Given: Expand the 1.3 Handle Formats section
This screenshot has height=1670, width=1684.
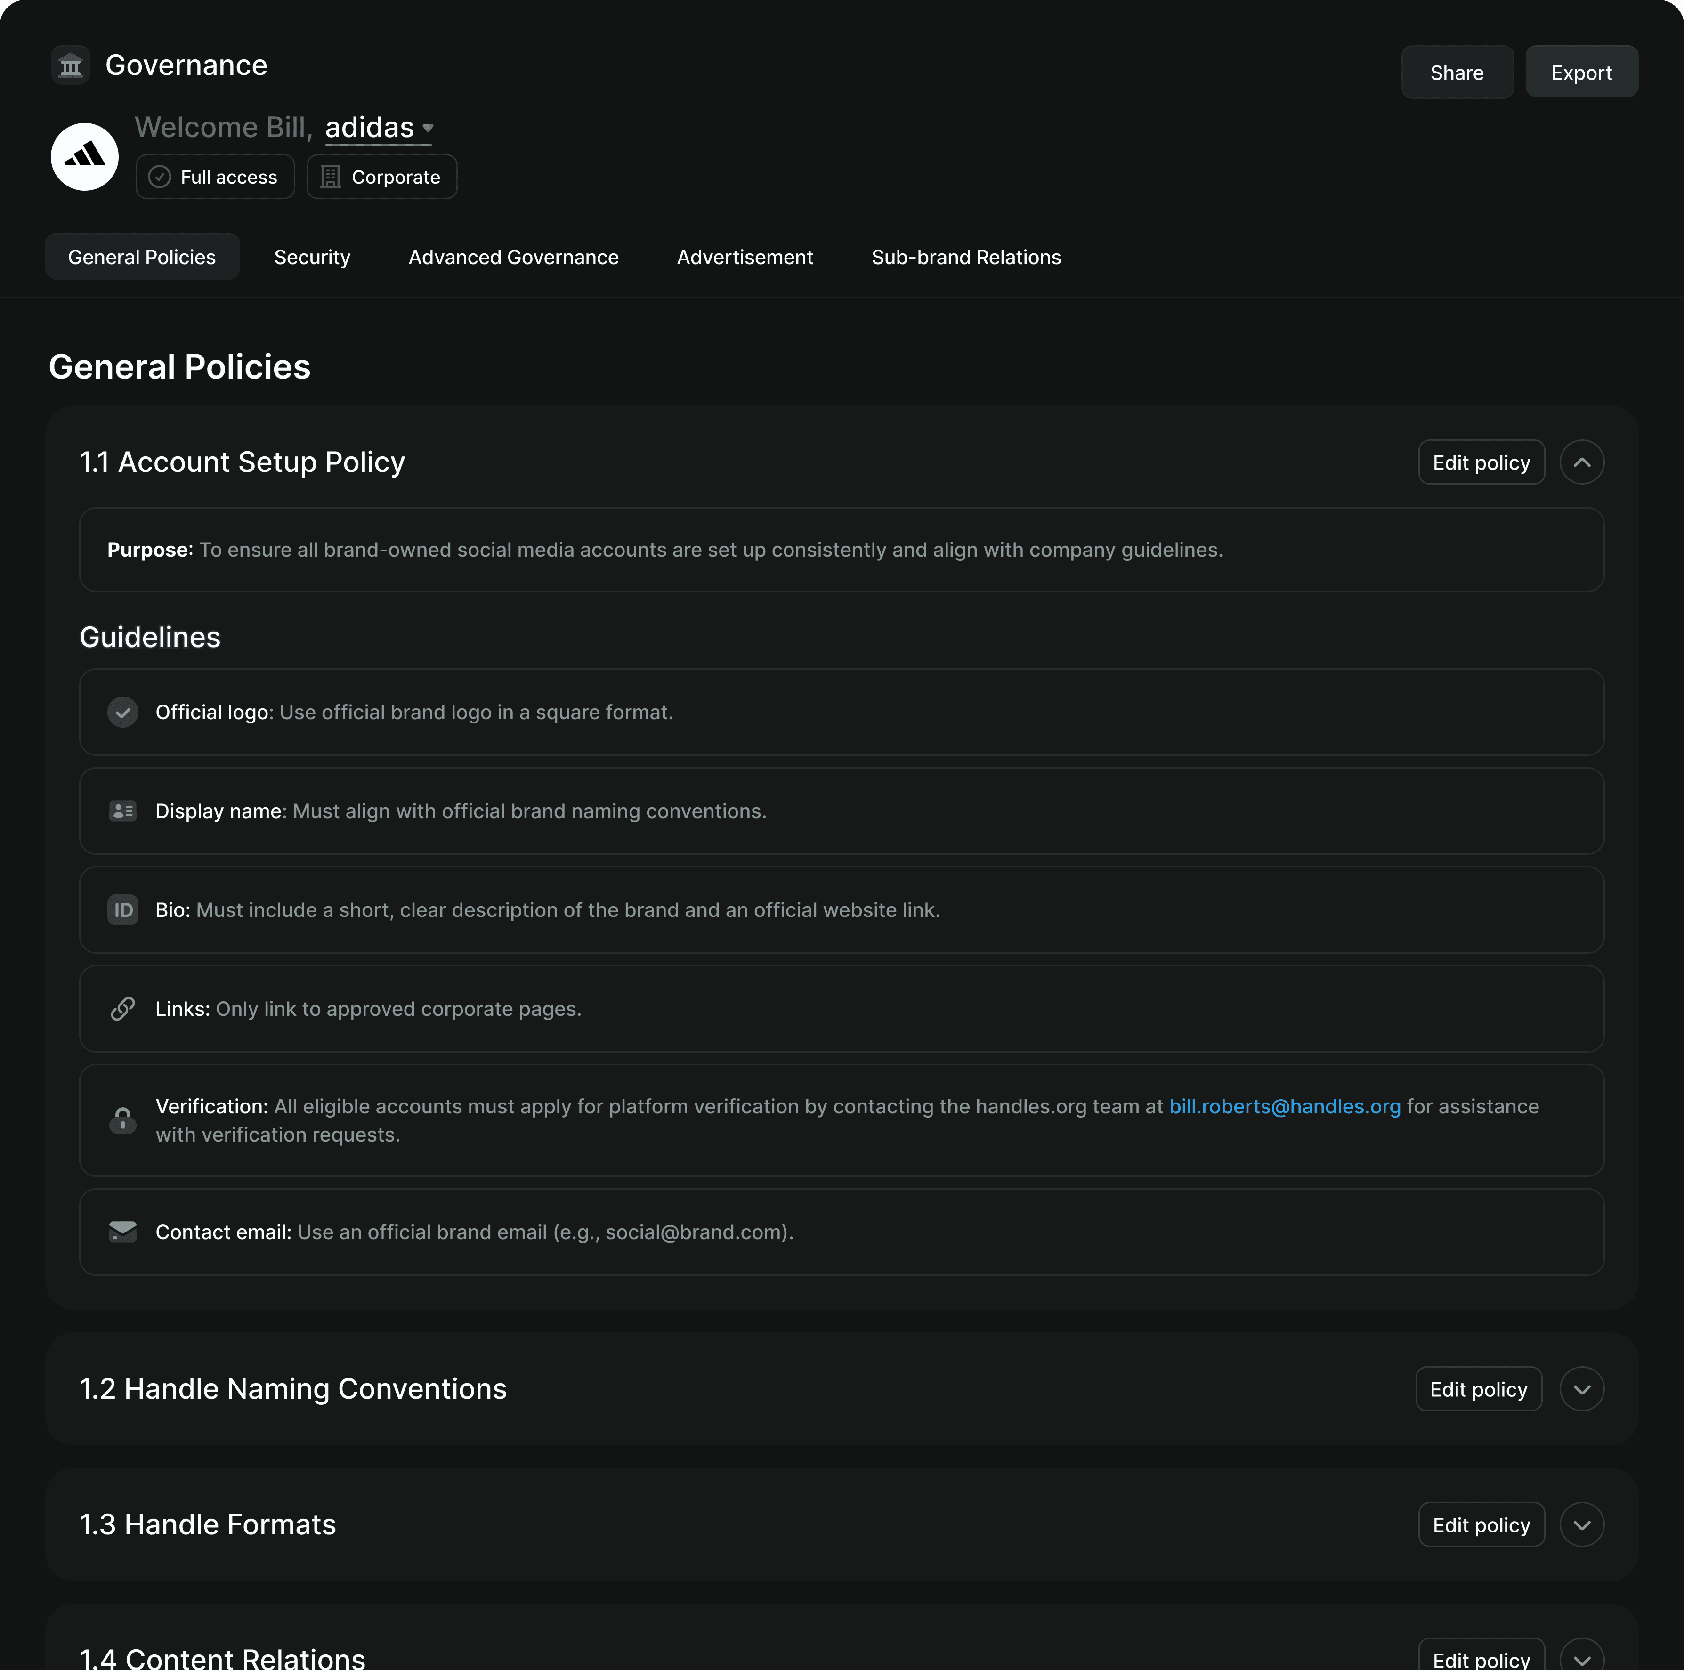Looking at the screenshot, I should click(1581, 1524).
